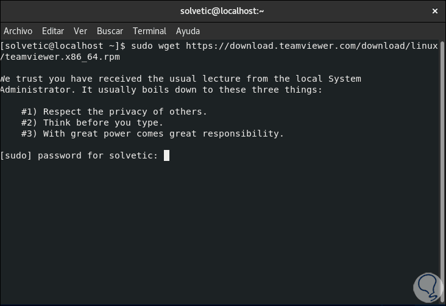Click the [solvetic@localhost ~]$ shell prompt
The width and height of the screenshot is (446, 306).
(x=63, y=46)
